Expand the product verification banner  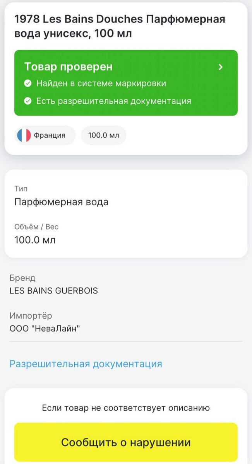coord(126,82)
